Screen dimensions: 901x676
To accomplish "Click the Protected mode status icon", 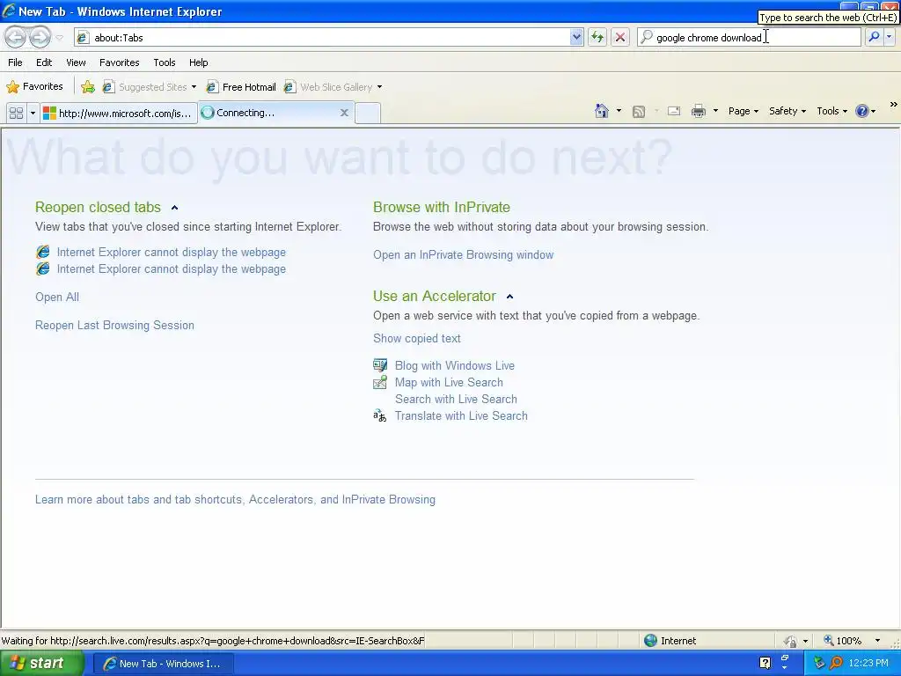I will point(791,641).
